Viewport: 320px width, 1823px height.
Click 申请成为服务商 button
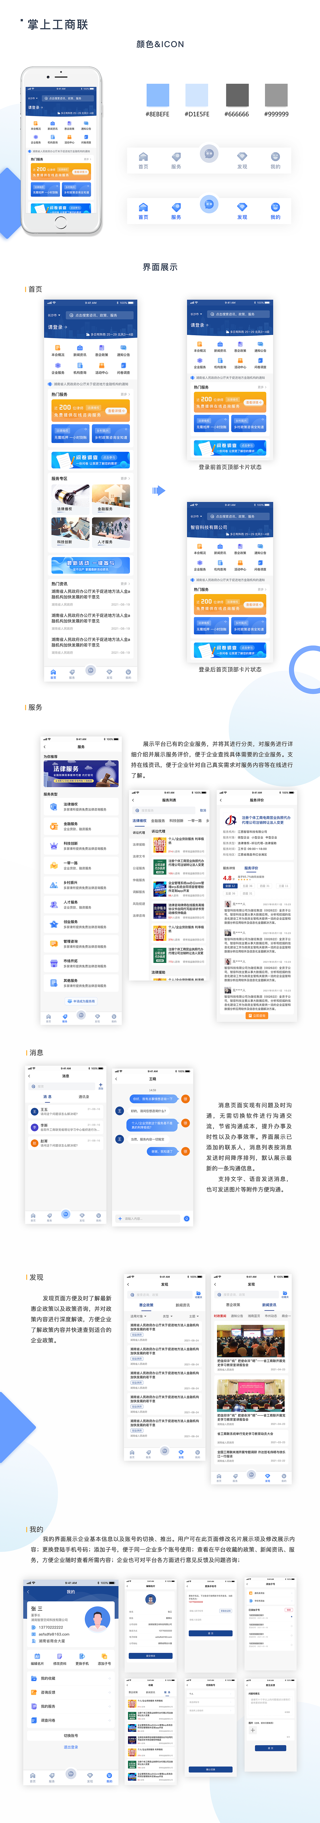click(81, 1001)
